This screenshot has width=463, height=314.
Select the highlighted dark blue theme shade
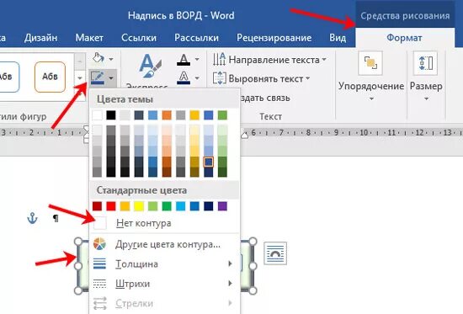click(209, 162)
